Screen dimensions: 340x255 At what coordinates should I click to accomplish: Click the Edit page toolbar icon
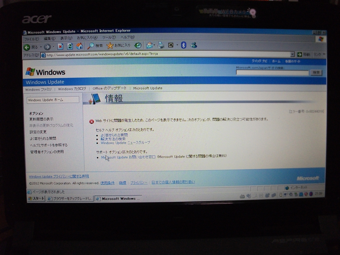(171, 45)
